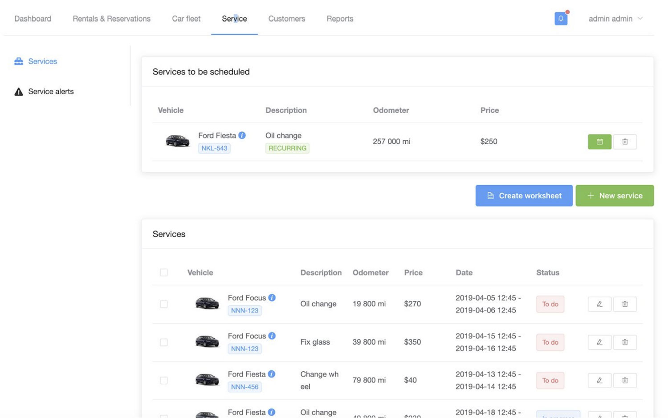Click NNN-123 plate tag in Fix glass row
The image size is (668, 418).
coord(244,349)
